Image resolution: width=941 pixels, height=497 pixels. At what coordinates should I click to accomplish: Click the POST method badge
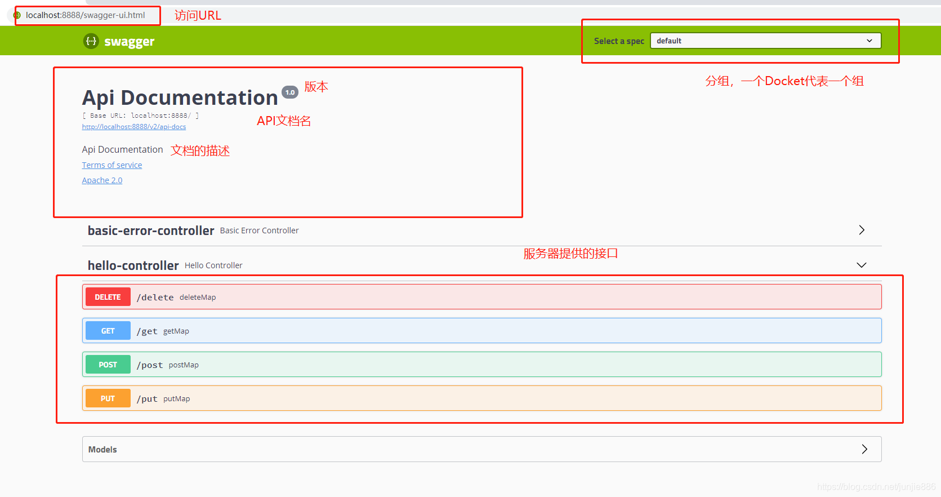[108, 365]
